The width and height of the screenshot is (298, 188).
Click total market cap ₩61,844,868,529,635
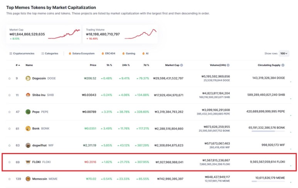point(27,34)
